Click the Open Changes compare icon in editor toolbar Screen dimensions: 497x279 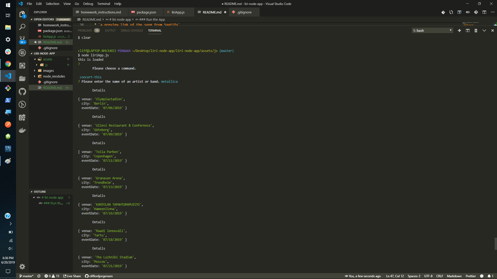pos(451,12)
